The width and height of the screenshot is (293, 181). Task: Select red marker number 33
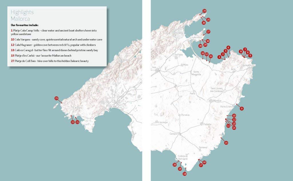[x=203, y=53]
